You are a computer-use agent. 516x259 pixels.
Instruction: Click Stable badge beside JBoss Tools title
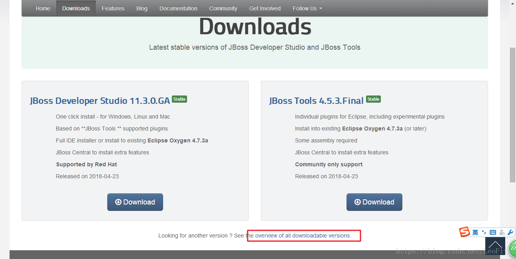373,99
